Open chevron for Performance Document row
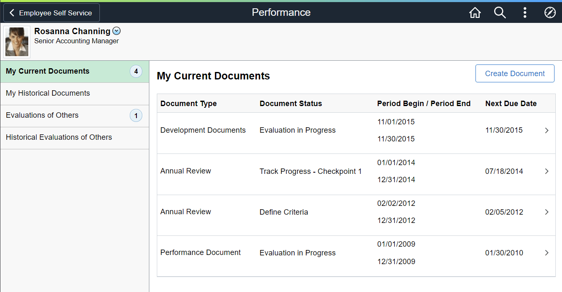The width and height of the screenshot is (562, 292). (x=547, y=253)
